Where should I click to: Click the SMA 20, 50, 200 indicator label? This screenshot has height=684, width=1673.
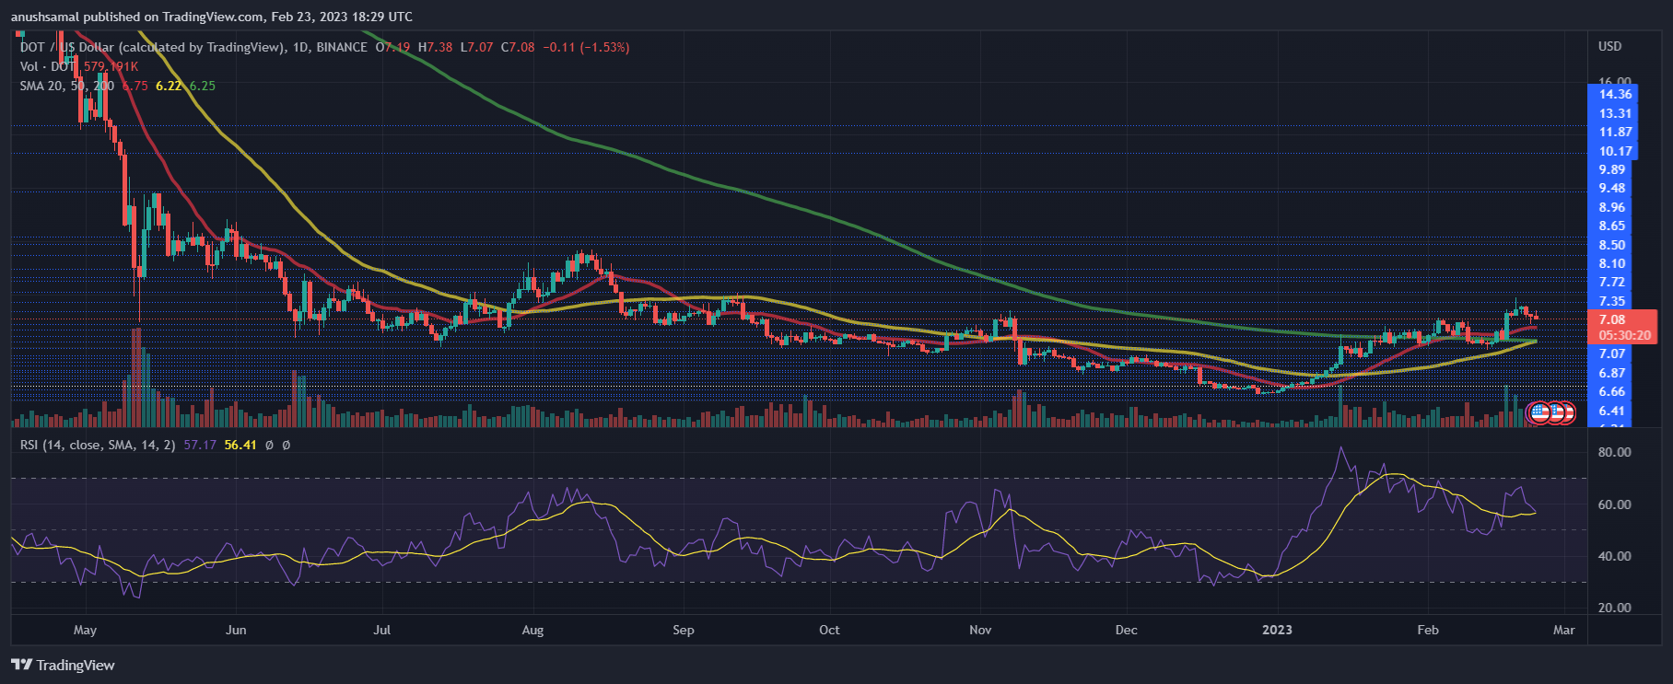tap(67, 86)
